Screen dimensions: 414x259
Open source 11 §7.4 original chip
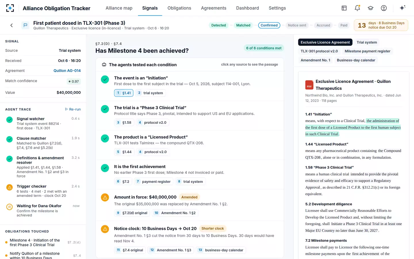click(x=130, y=250)
